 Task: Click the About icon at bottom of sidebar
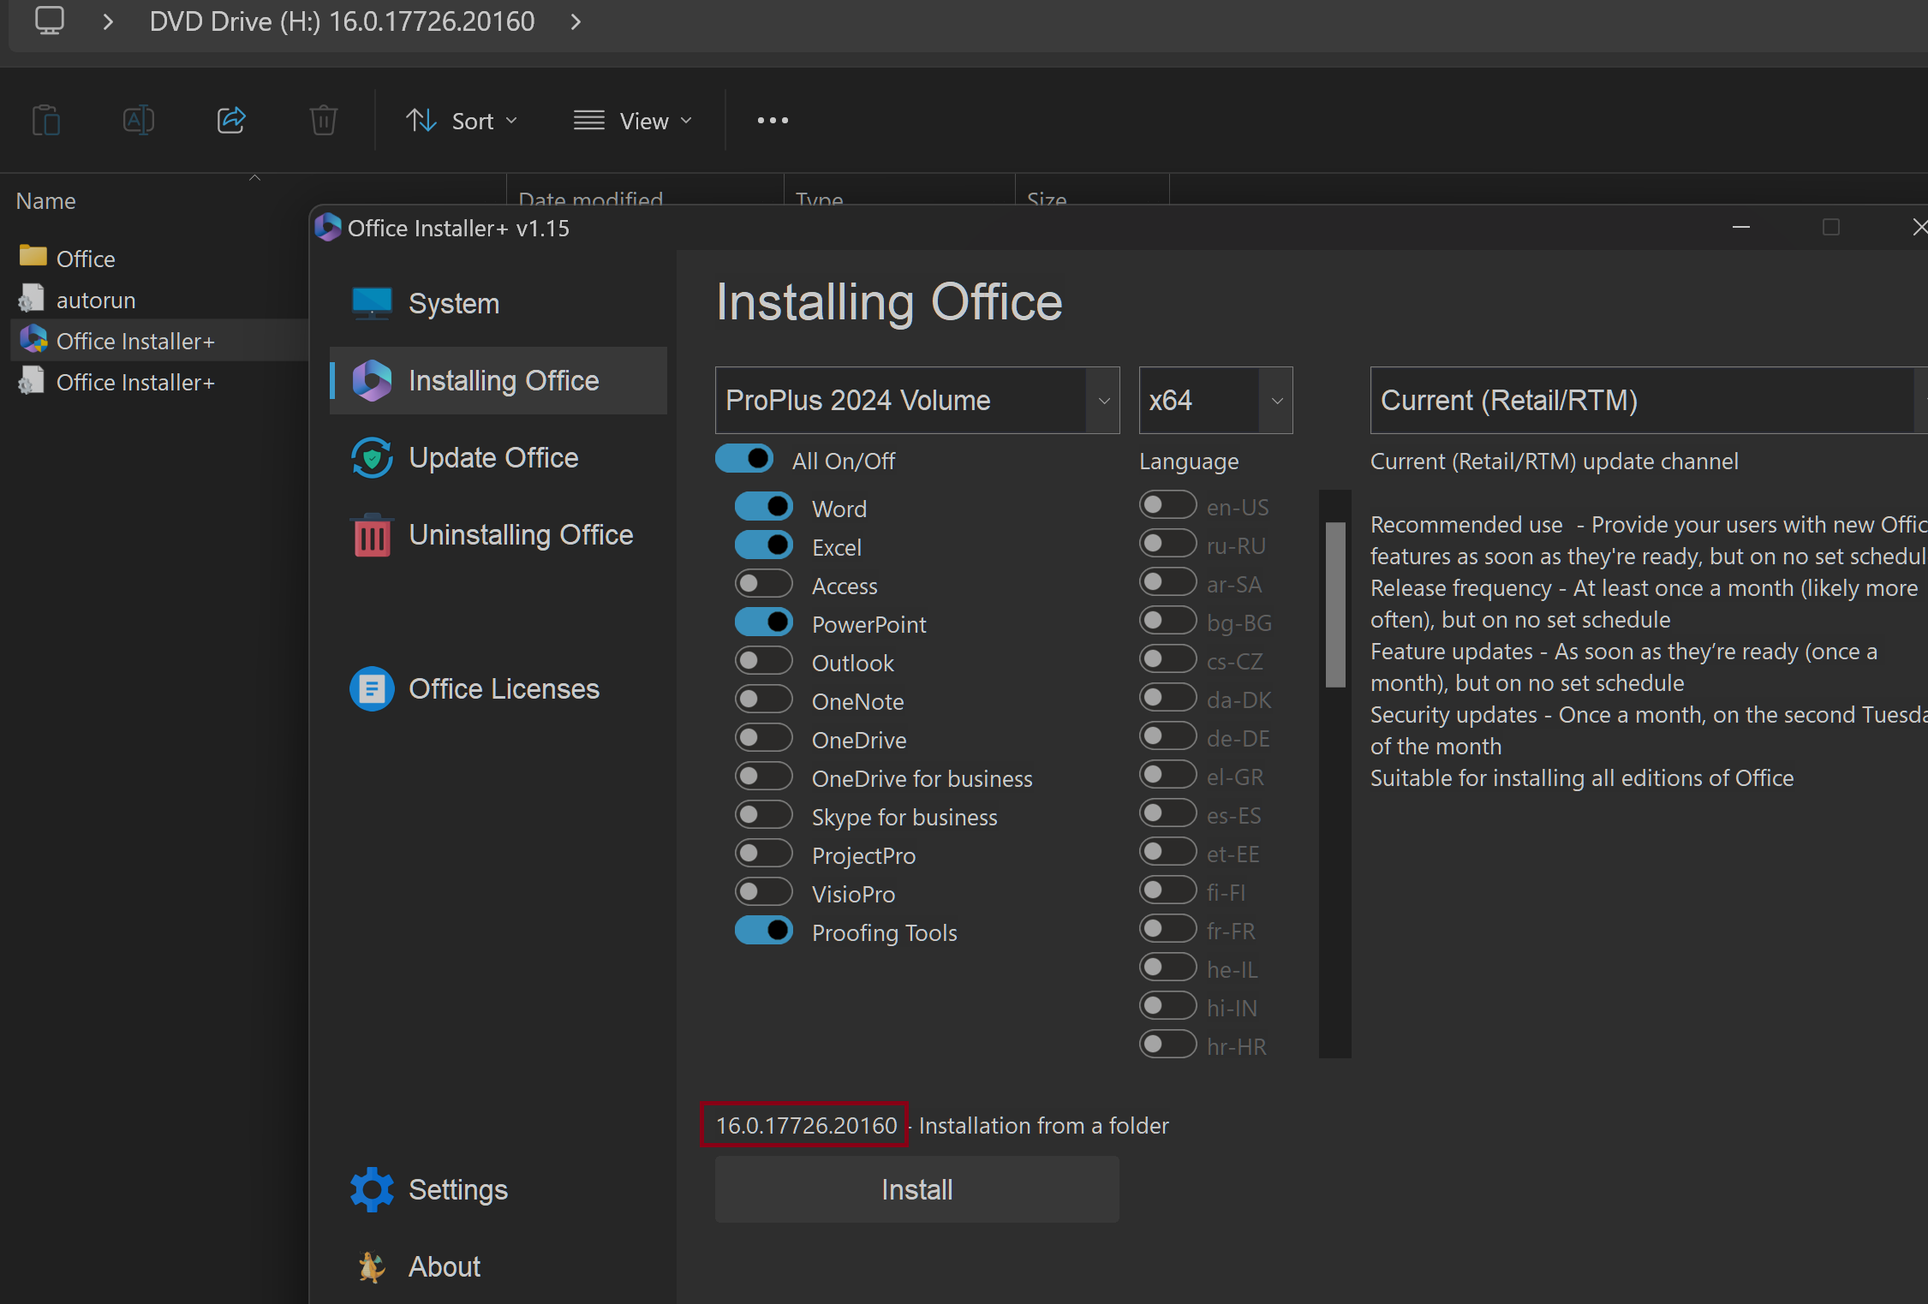[372, 1266]
